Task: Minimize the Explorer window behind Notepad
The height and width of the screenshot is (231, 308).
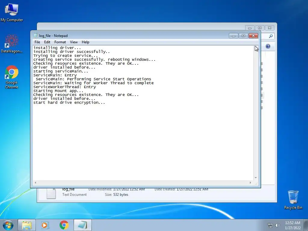Action: tap(250, 28)
